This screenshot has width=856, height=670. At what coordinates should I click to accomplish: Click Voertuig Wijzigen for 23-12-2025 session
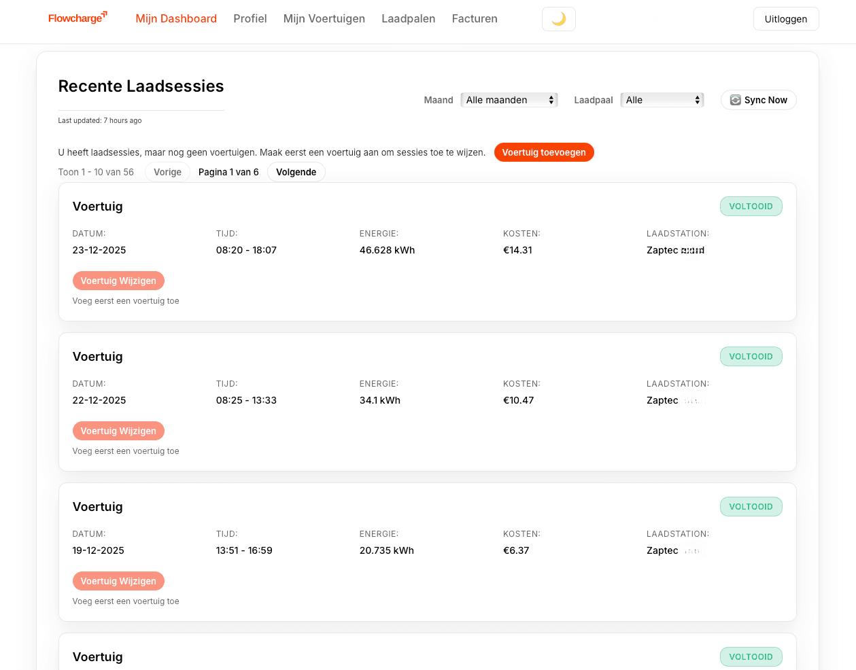pyautogui.click(x=118, y=281)
